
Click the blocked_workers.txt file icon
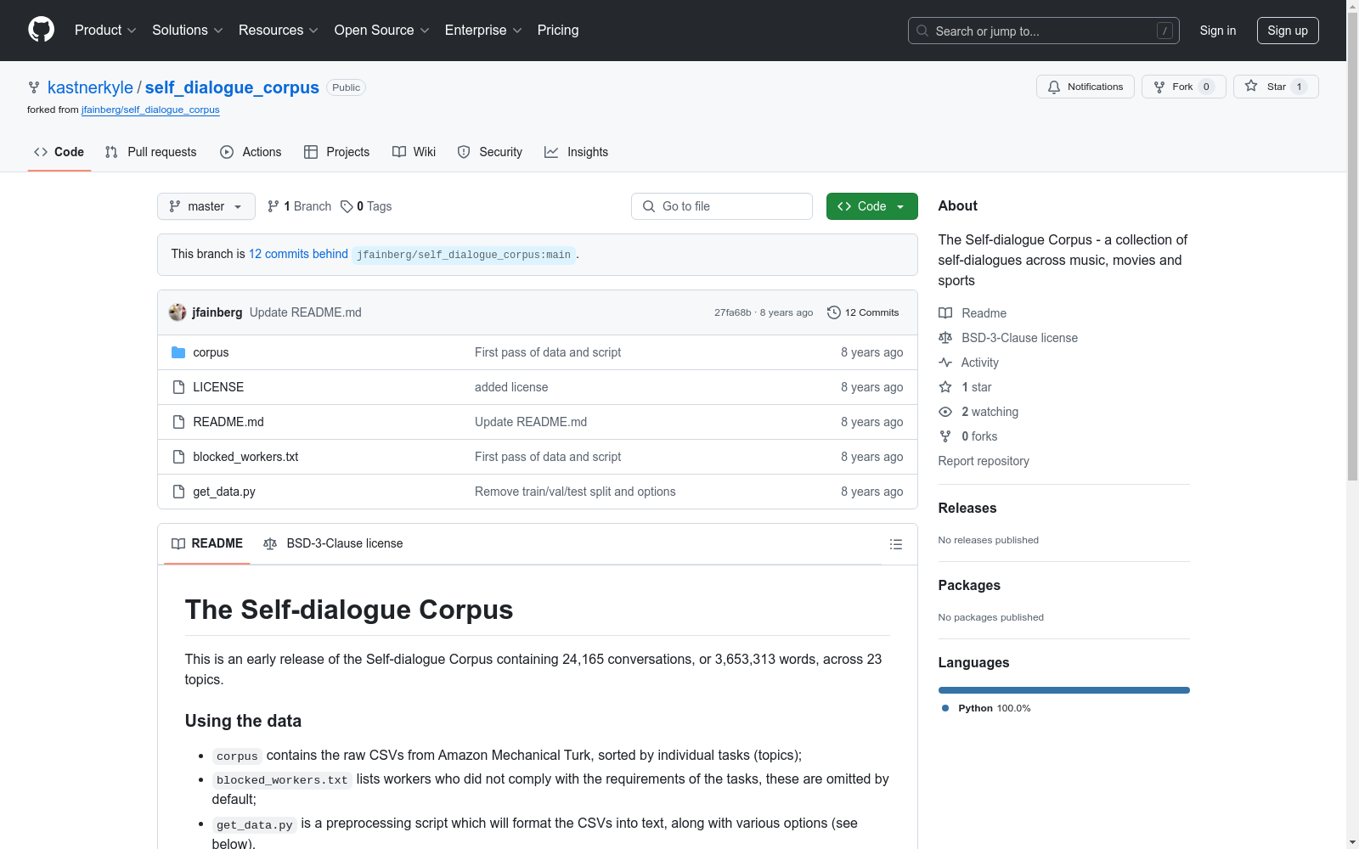pyautogui.click(x=178, y=457)
